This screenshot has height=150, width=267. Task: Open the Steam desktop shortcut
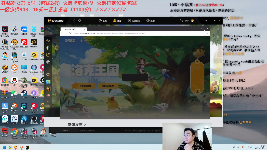[24, 94]
